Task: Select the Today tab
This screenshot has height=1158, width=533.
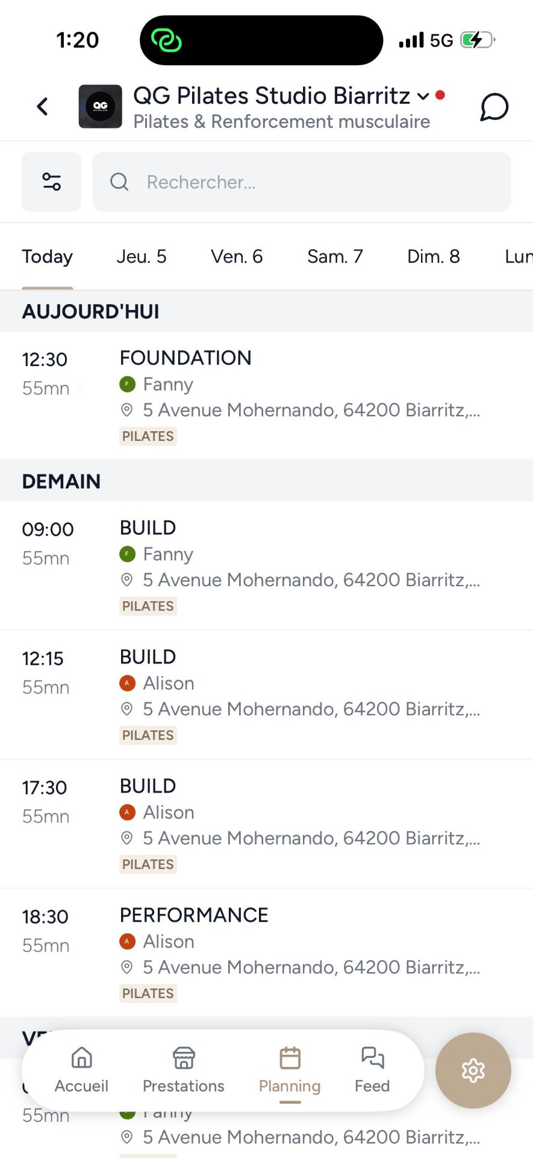Action: tap(48, 257)
